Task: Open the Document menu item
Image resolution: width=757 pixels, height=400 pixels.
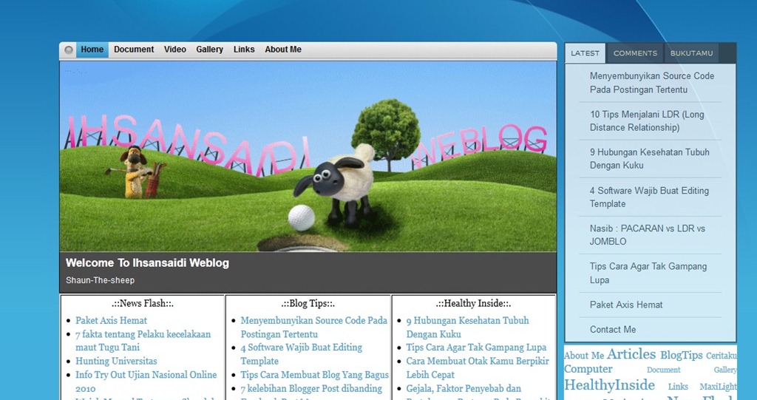Action: (x=134, y=50)
